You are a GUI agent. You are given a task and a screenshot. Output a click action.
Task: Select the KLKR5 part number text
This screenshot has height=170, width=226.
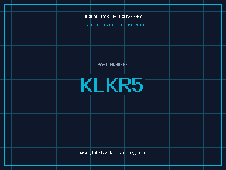pos(113,85)
